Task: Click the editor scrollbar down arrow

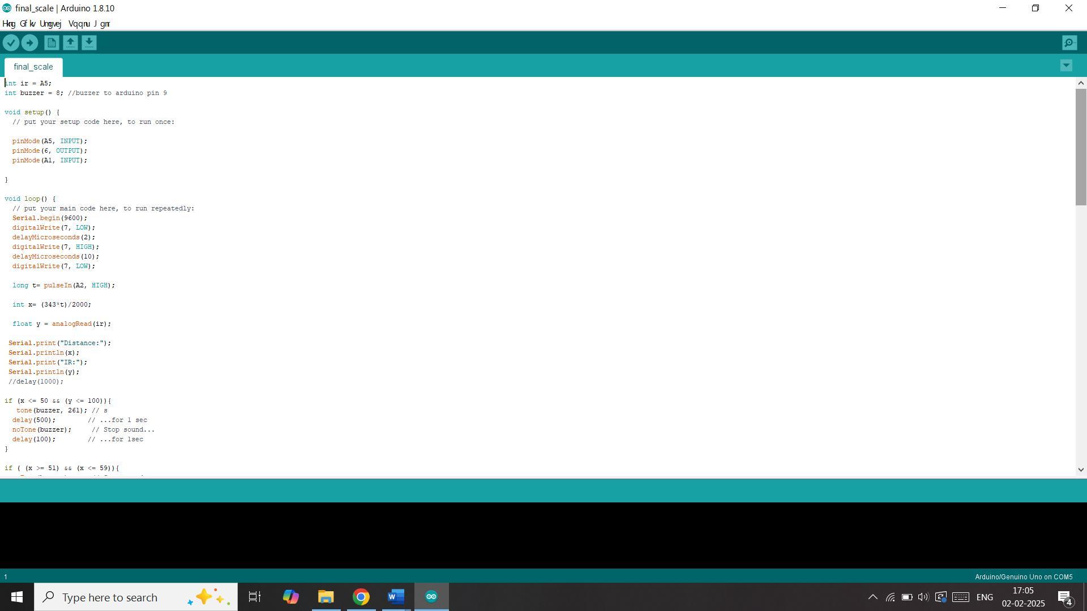Action: [1081, 469]
